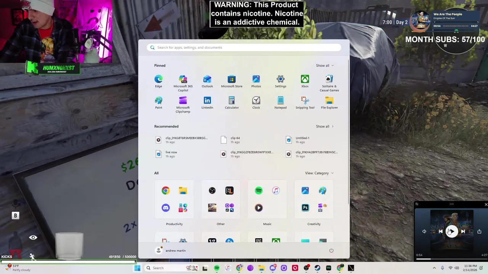The image size is (488, 274).
Task: Launch Photoshop in the Creativity category
Action: pyautogui.click(x=305, y=208)
